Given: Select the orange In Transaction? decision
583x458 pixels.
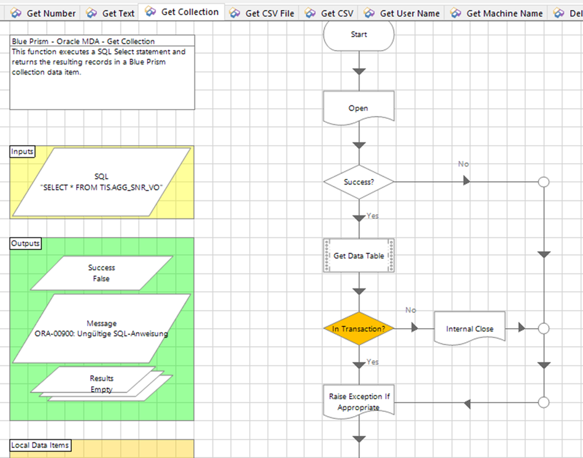Looking at the screenshot, I should coord(359,329).
